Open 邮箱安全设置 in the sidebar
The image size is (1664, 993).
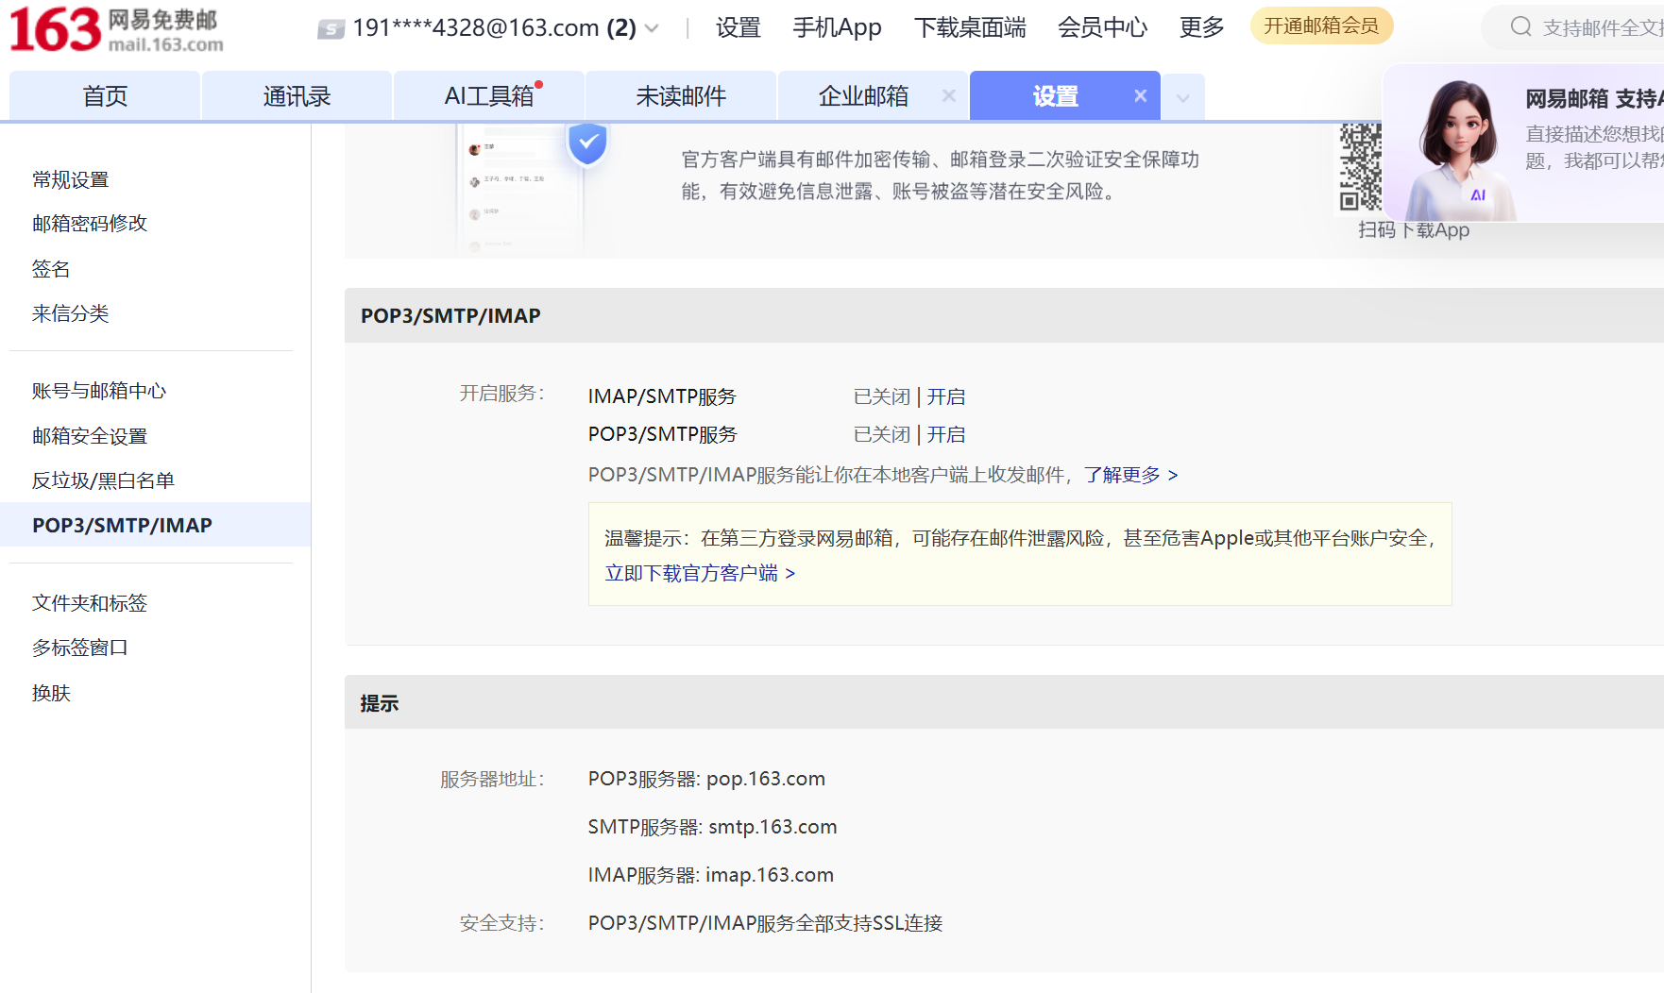pyautogui.click(x=90, y=436)
